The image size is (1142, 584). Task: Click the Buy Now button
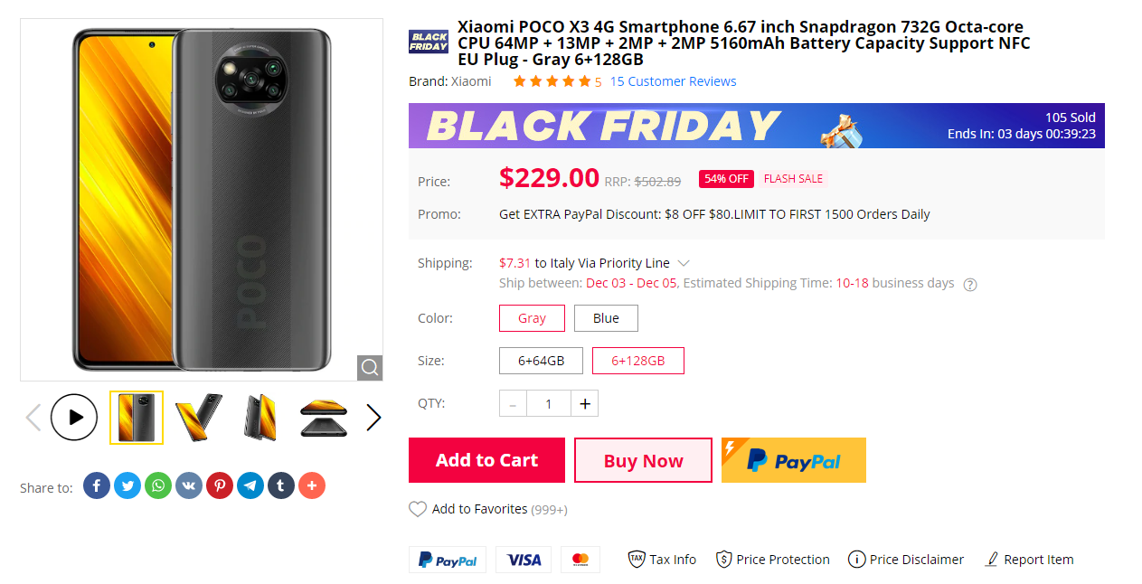643,460
